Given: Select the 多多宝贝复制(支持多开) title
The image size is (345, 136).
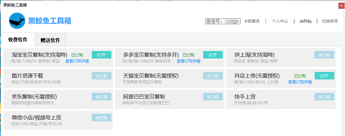Looking at the screenshot, I should [x=151, y=55].
